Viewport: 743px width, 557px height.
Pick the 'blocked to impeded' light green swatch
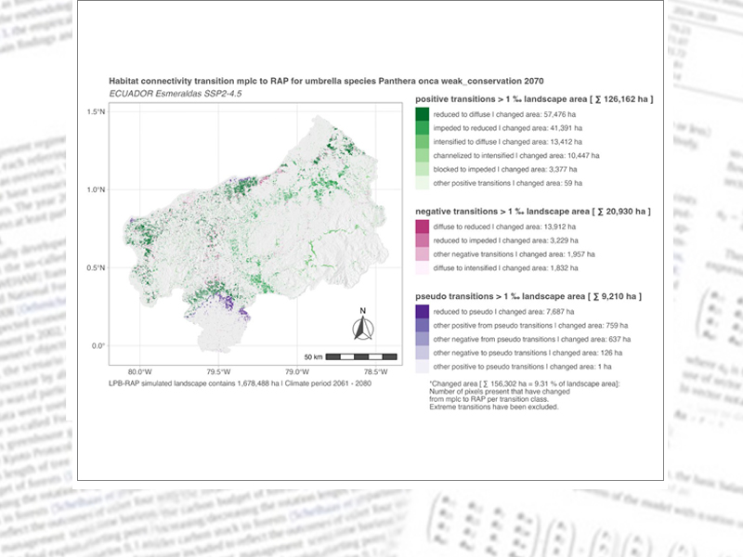423,170
